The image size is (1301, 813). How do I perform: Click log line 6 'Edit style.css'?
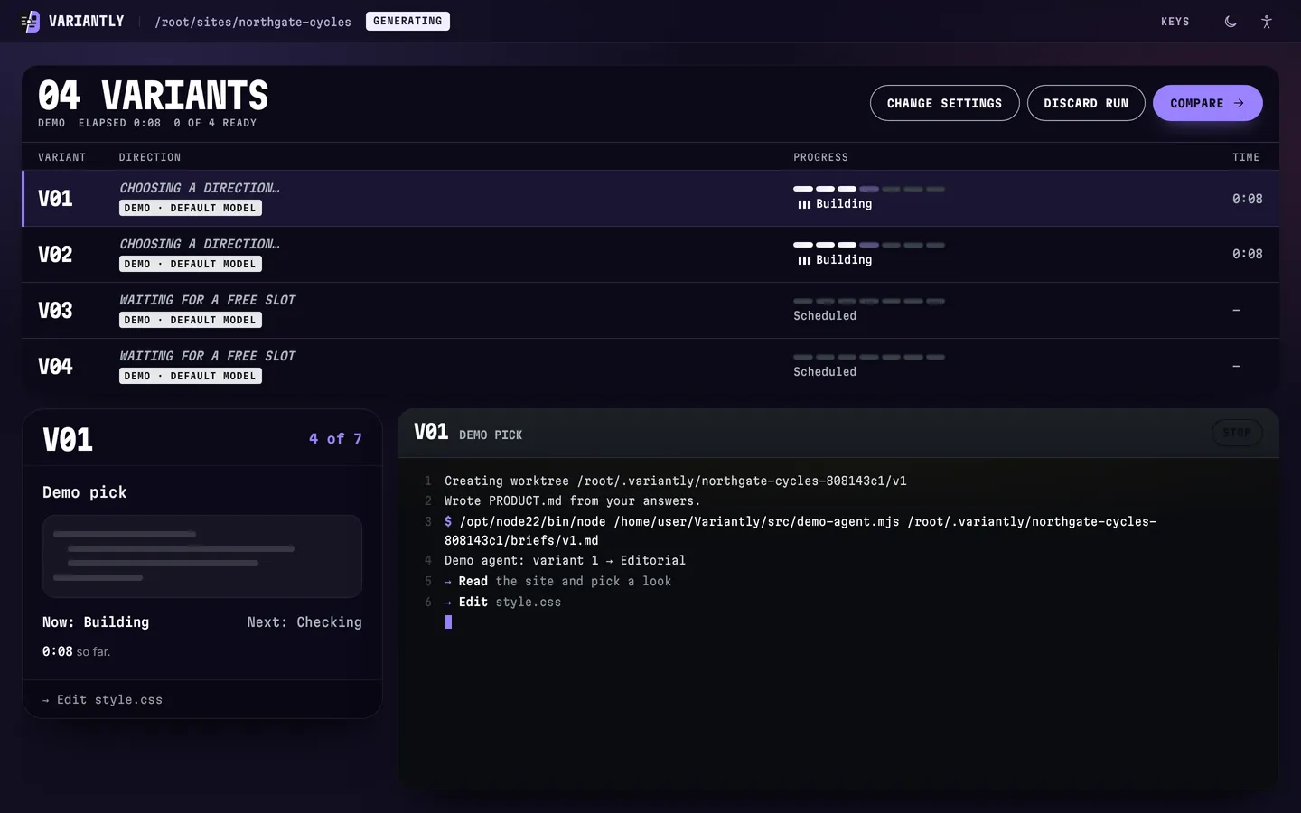[x=502, y=602]
